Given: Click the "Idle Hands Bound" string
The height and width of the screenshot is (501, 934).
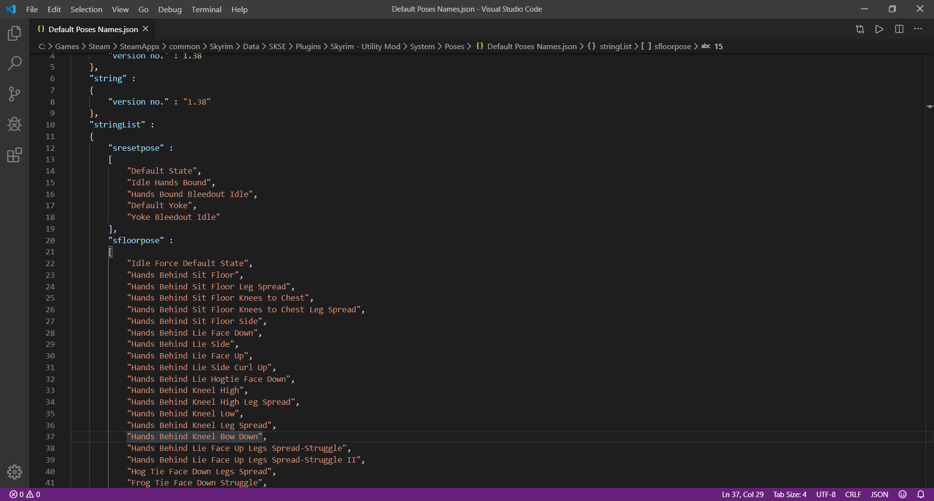Looking at the screenshot, I should coord(169,182).
